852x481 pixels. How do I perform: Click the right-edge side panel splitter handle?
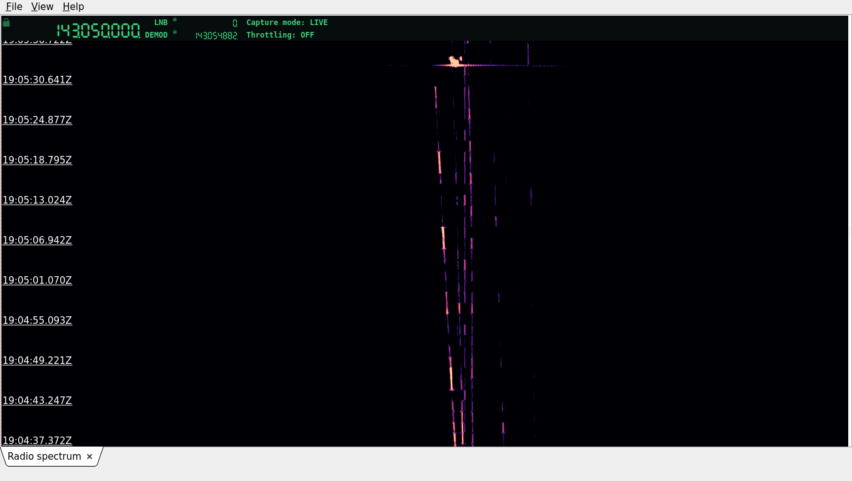(x=849, y=232)
